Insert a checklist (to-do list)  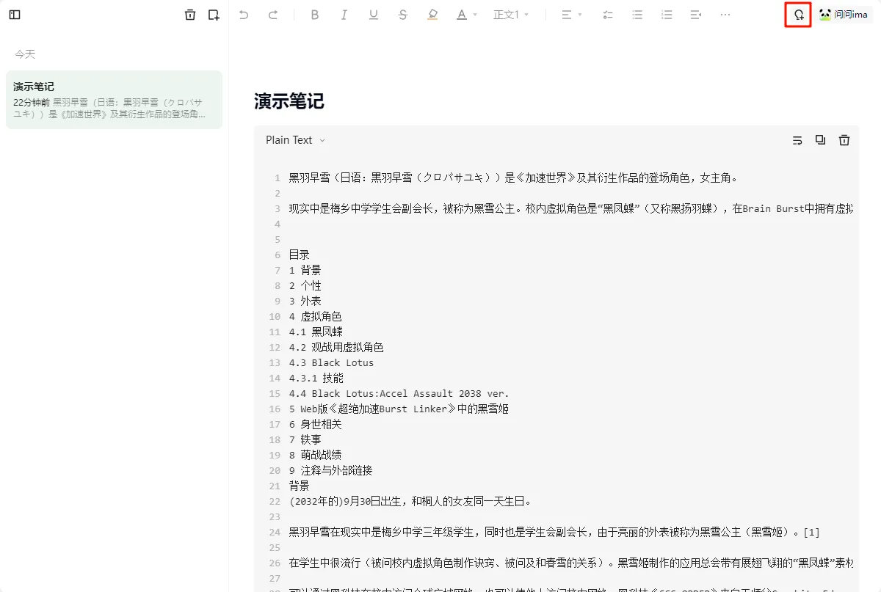[x=608, y=15]
